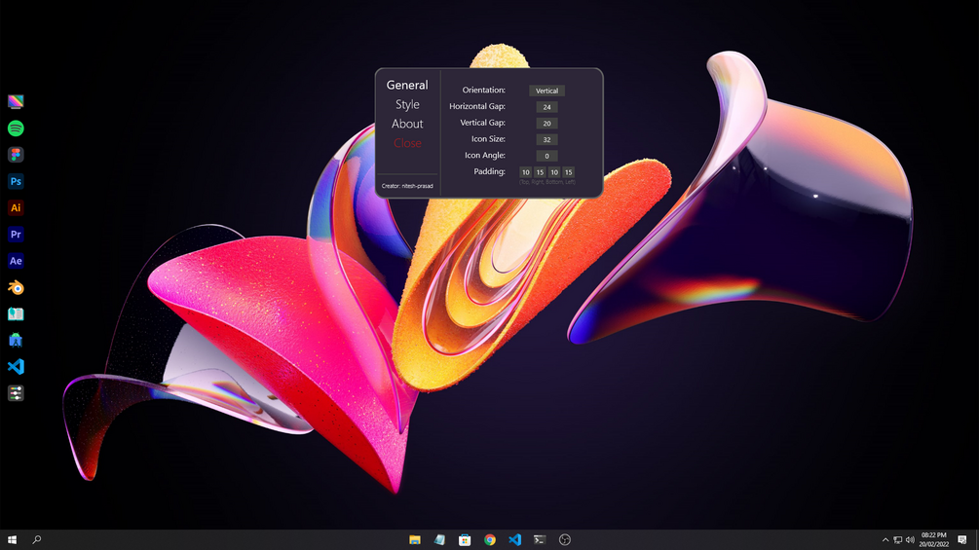Launch Photoshop from the dock
Viewport: 979px width, 550px height.
coord(16,181)
